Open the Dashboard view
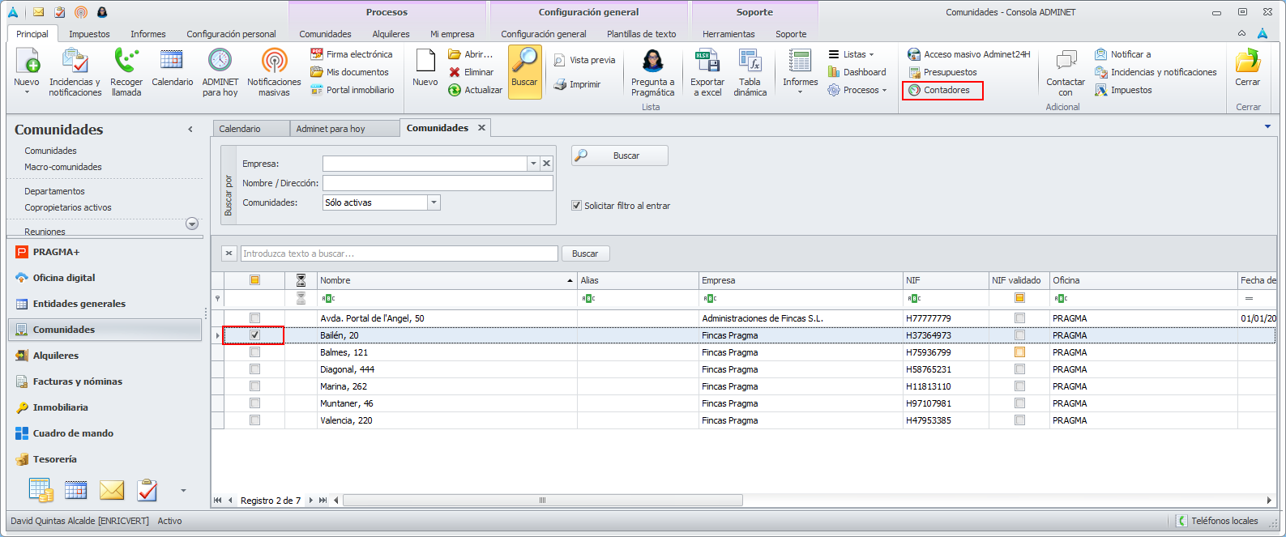 pyautogui.click(x=857, y=72)
